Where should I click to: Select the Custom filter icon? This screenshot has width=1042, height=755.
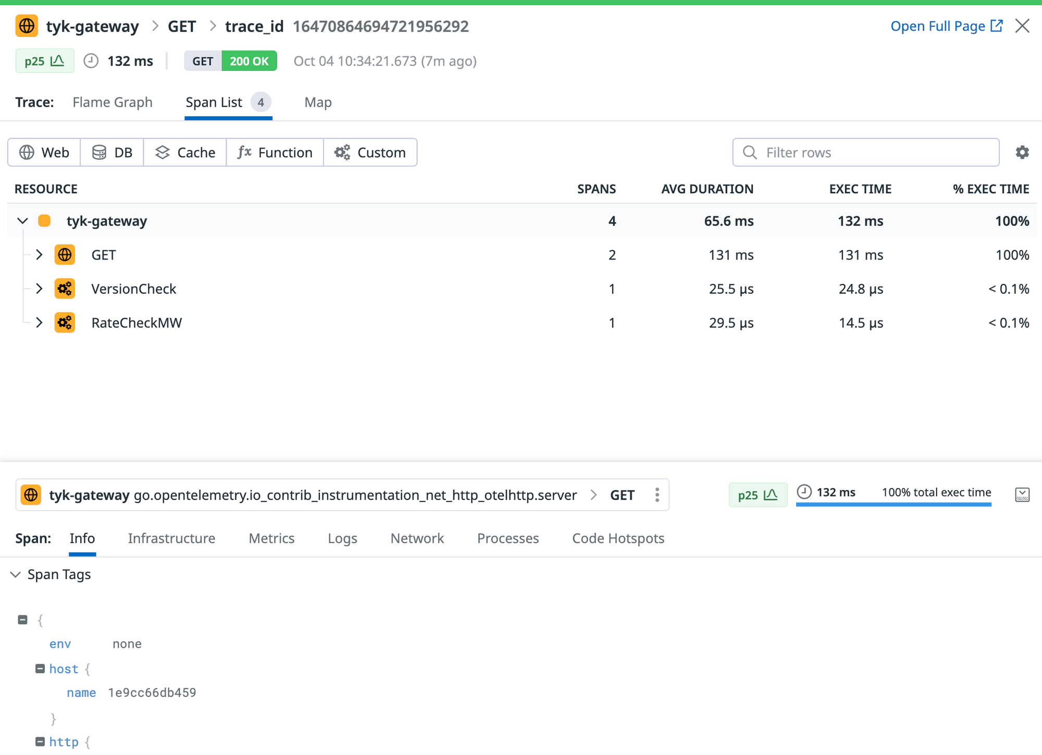(341, 152)
